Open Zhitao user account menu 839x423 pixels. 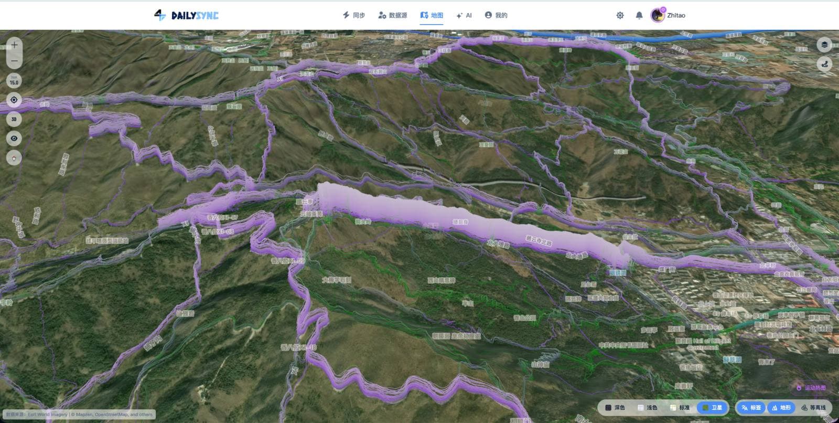click(668, 15)
